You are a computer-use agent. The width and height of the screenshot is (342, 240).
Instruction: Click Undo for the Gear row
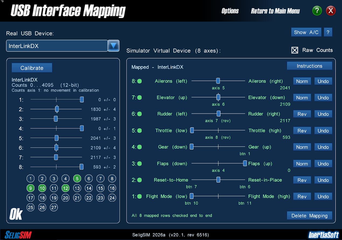(323, 147)
